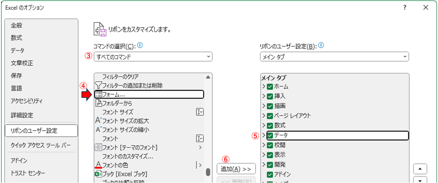Toggle the 数式 tab checkbox in the tree

click(x=270, y=126)
